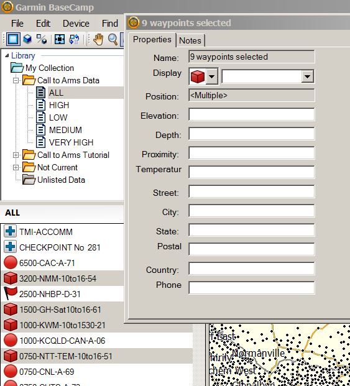The width and height of the screenshot is (350, 386).
Task: Select the MEDIUM list in the library
Action: pos(65,130)
